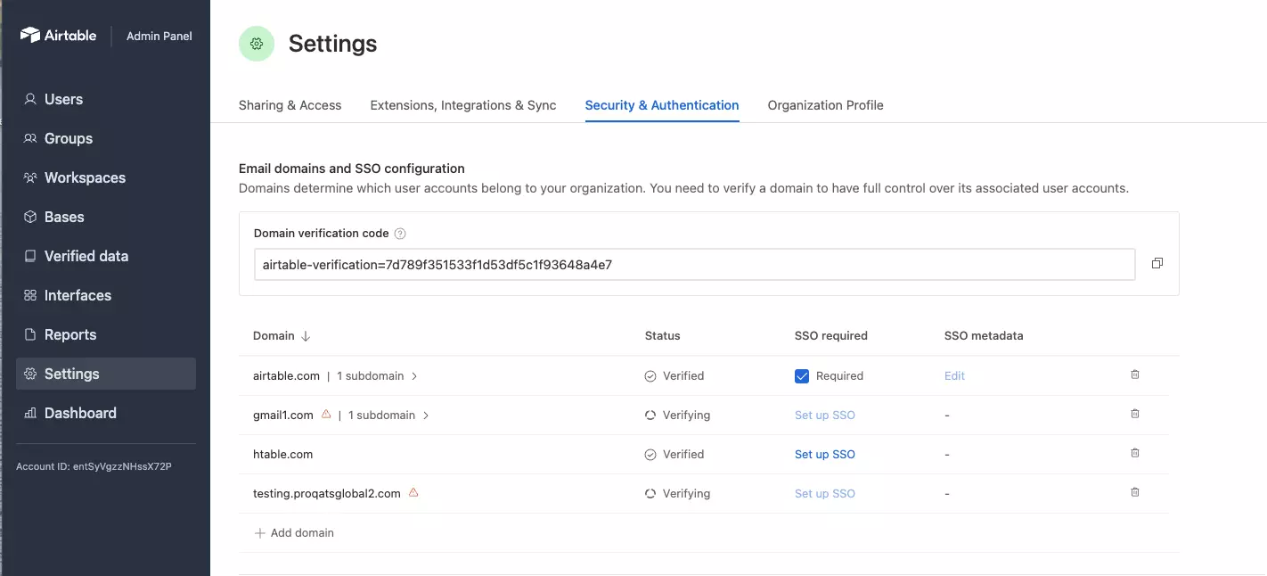Delete the airtable.com domain
This screenshot has height=576, width=1267.
pyautogui.click(x=1135, y=374)
